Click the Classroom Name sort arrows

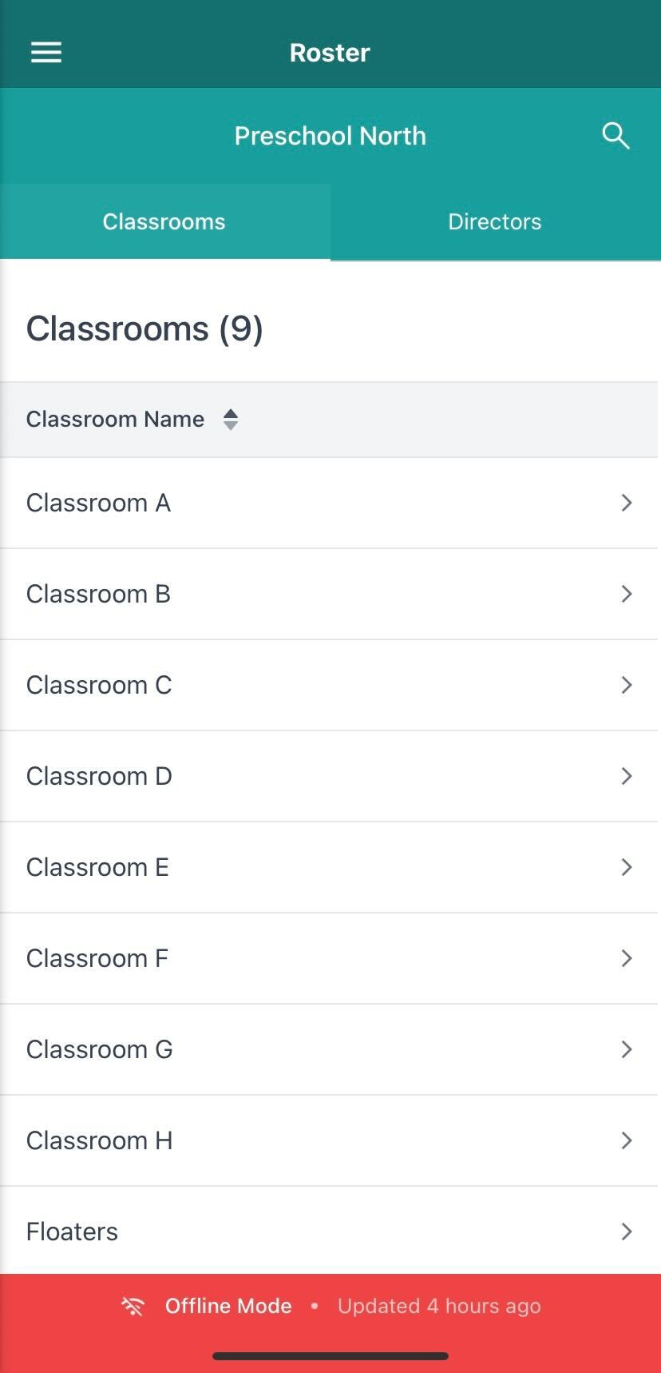point(231,420)
